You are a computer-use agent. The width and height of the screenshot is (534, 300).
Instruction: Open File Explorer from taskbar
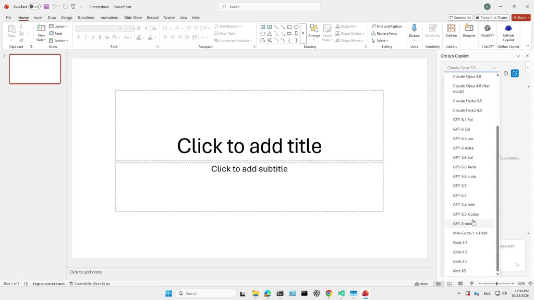(x=256, y=293)
